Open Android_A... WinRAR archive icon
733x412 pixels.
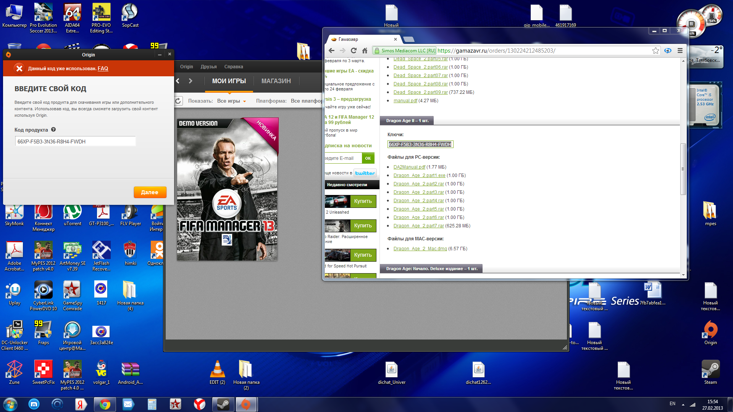point(130,372)
